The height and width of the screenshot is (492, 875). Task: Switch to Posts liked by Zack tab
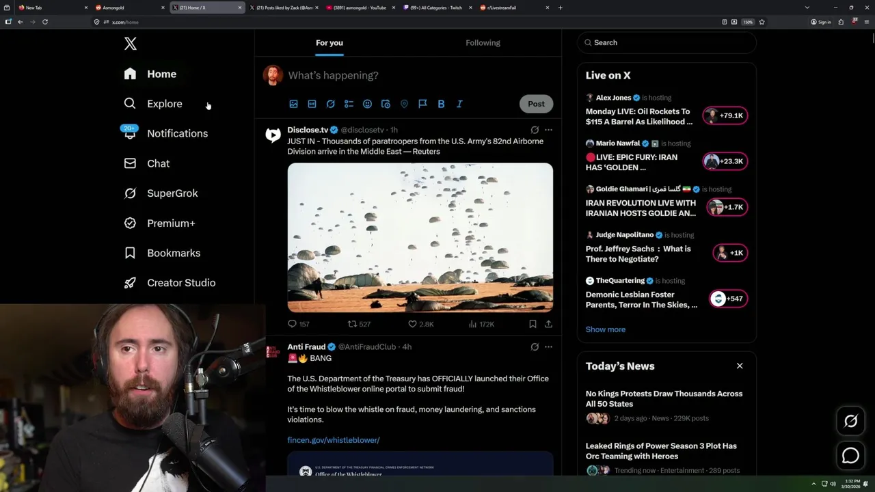click(283, 8)
